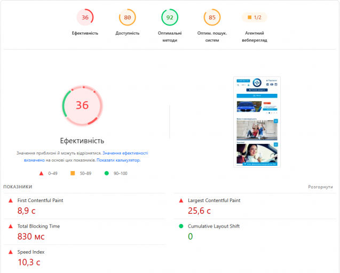Click the red triangle beside Total Blocking Time
The image size is (340, 273).
pyautogui.click(x=11, y=227)
